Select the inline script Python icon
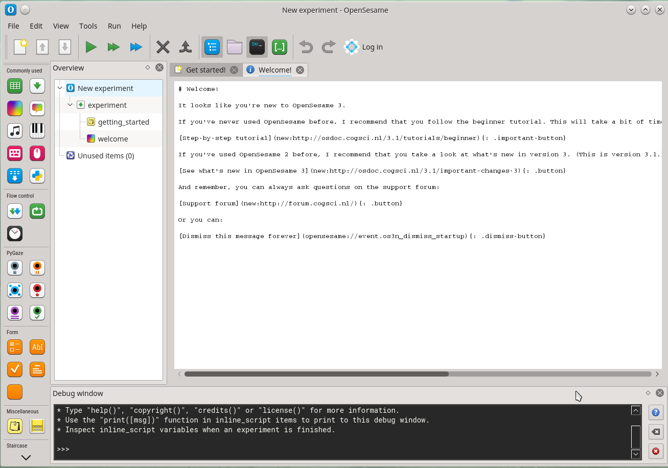668x468 pixels. (37, 176)
